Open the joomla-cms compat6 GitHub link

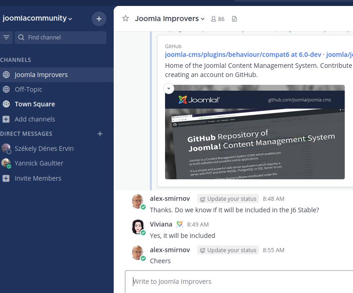[x=259, y=55]
